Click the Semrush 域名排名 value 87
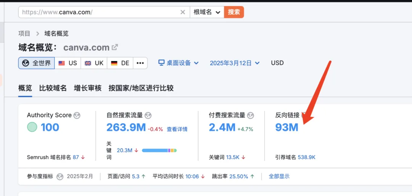Image resolution: width=412 pixels, height=196 pixels. click(76, 157)
